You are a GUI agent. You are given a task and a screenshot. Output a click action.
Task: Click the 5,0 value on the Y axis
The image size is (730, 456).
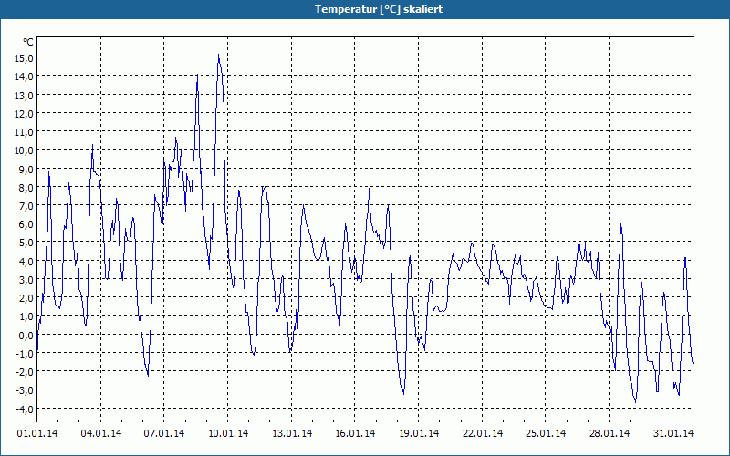pos(26,243)
